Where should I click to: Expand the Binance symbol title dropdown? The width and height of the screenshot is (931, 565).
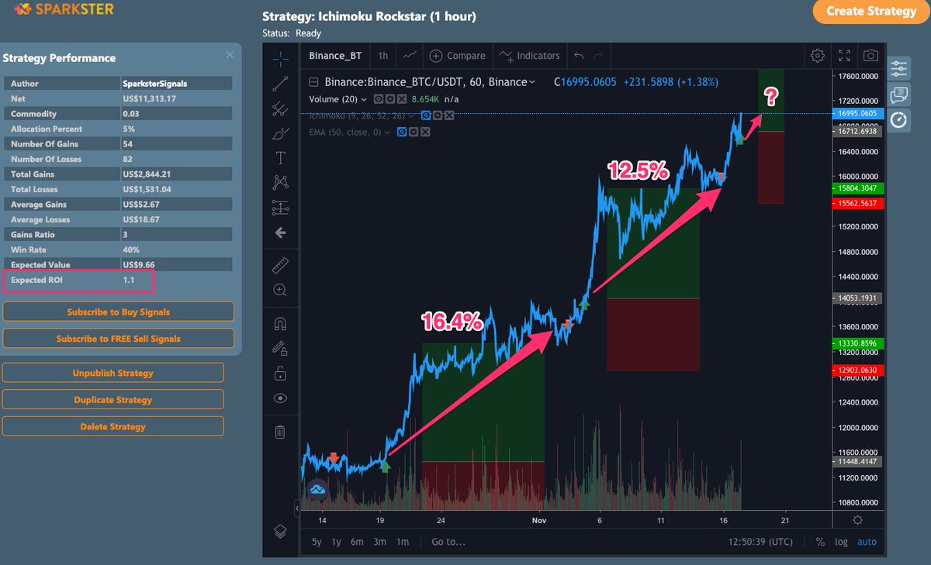point(531,82)
